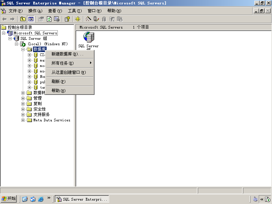Select the Meta Data Services tree item
Viewport: 272px width, 204px height.
pos(52,120)
